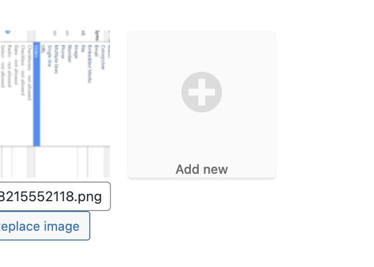Click the white cross inside the grey circle
The height and width of the screenshot is (267, 374).
(202, 92)
